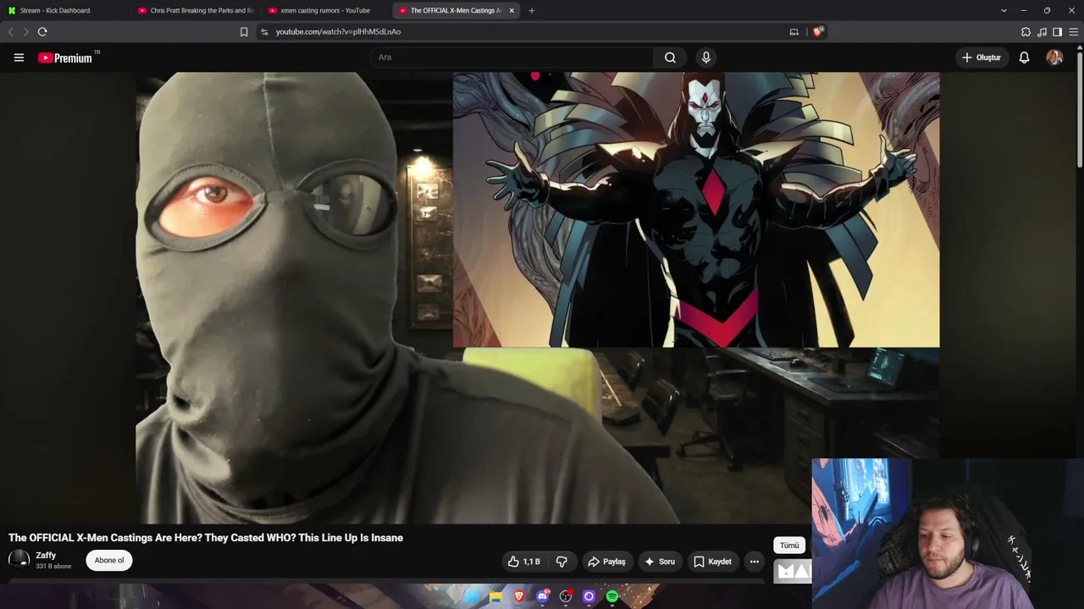Expand the tab search dropdown chevron
Screen dimensions: 1084x609
1004,10
